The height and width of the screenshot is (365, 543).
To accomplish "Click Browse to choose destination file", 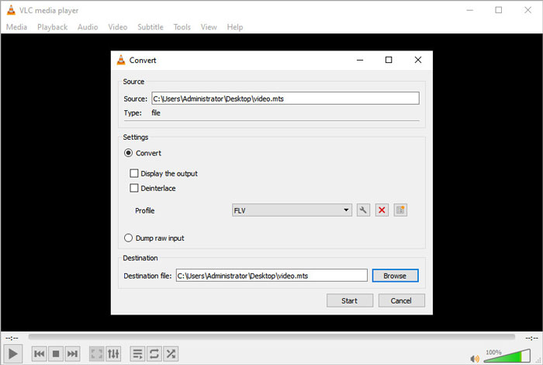I will click(x=395, y=275).
